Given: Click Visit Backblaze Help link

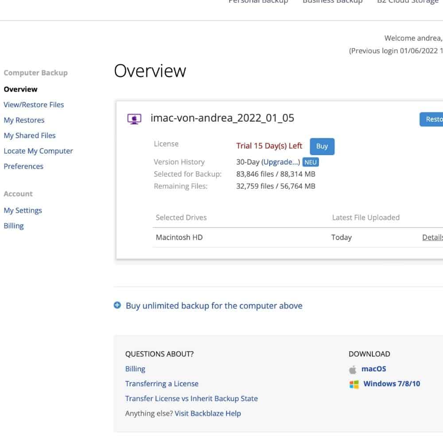Looking at the screenshot, I should [x=208, y=413].
